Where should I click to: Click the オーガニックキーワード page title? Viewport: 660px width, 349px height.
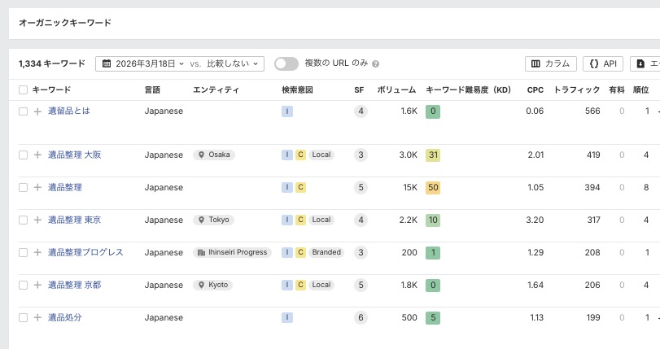tap(65, 23)
